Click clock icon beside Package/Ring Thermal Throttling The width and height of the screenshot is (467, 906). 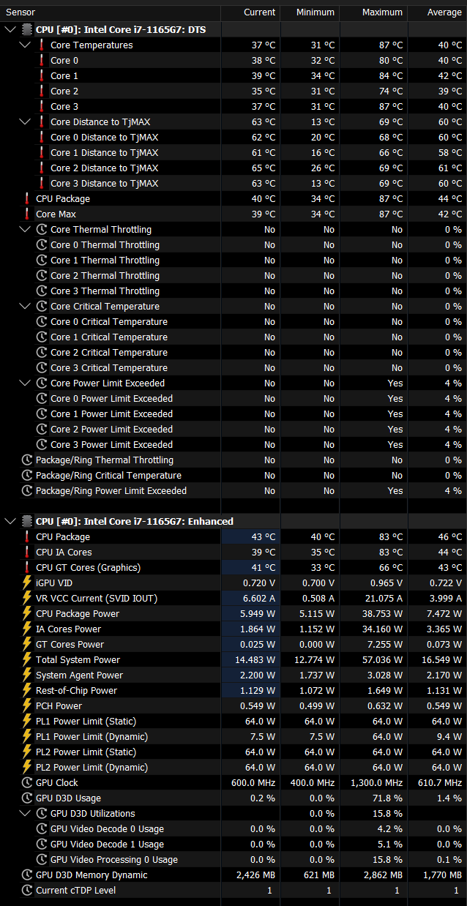(x=27, y=460)
